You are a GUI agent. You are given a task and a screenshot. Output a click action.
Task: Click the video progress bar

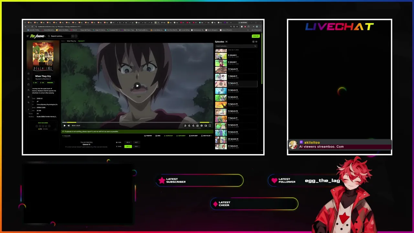[x=137, y=122]
